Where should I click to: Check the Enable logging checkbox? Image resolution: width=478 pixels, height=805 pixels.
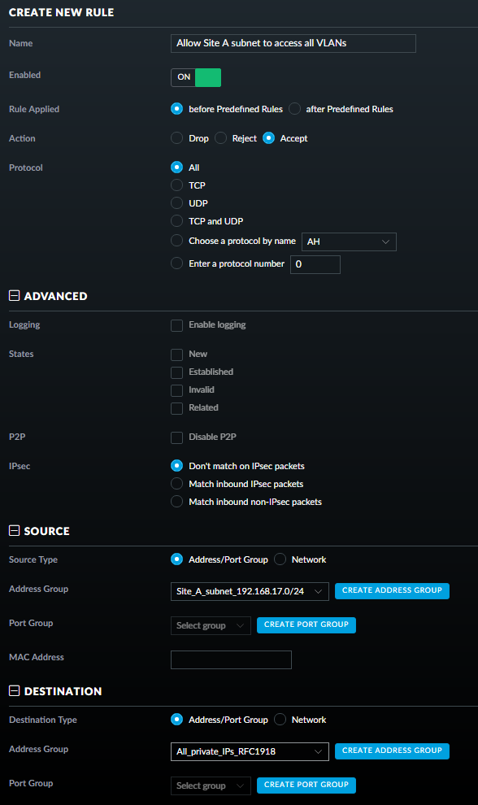[176, 325]
